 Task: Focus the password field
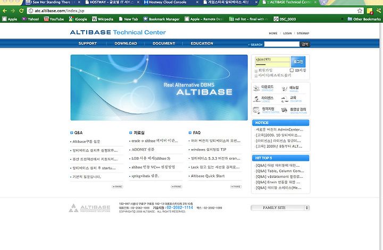point(272,65)
